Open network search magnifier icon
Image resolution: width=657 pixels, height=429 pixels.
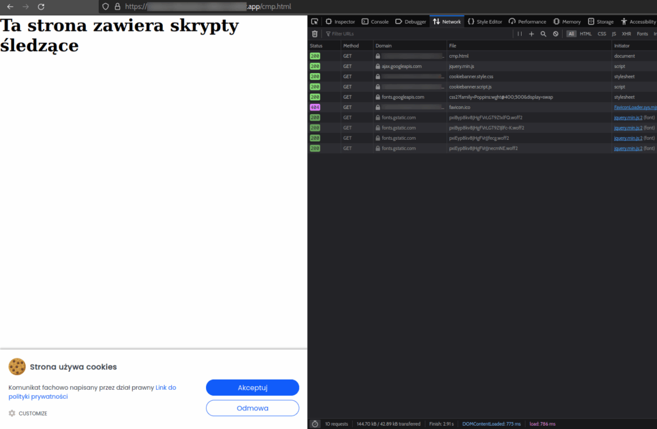543,34
